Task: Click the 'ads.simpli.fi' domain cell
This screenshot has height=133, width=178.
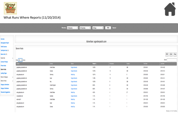Action: coord(19,99)
